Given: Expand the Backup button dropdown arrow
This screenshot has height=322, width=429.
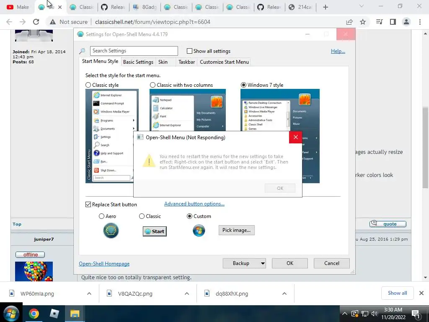Looking at the screenshot, I should (x=263, y=263).
